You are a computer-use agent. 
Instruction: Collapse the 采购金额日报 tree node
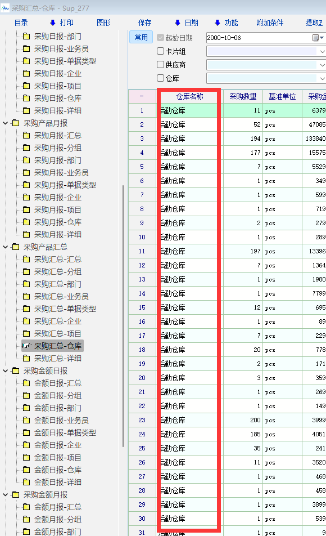[x=5, y=370]
